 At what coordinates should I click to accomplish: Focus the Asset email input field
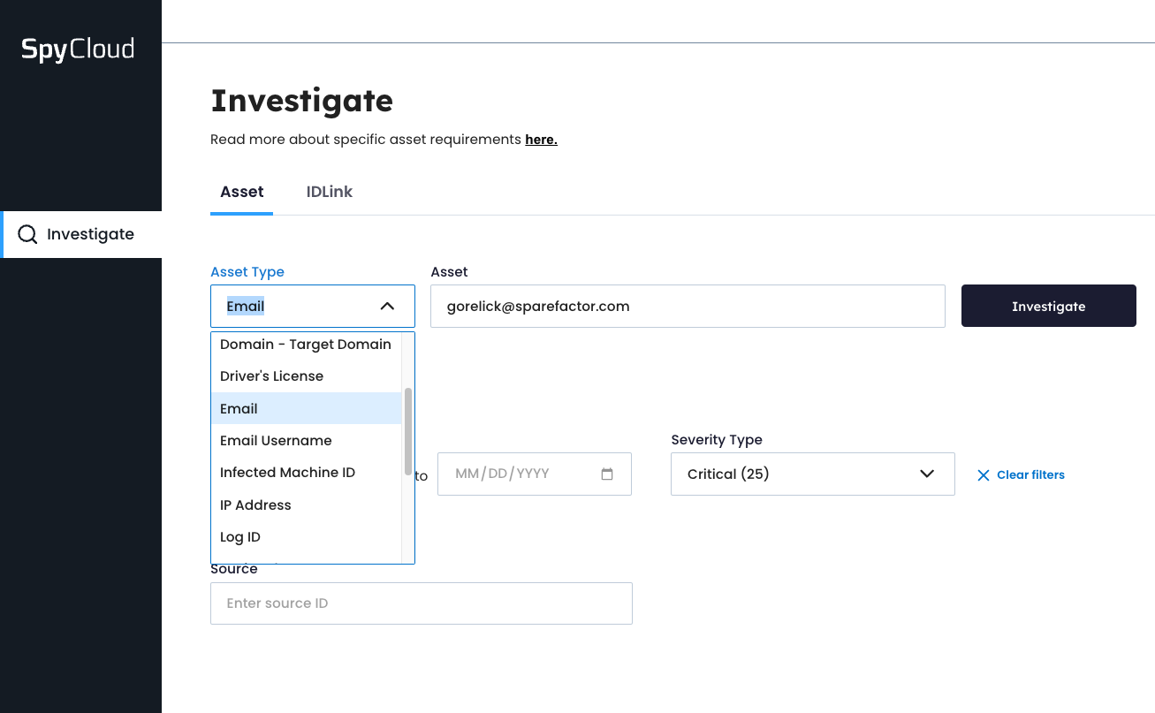click(688, 307)
